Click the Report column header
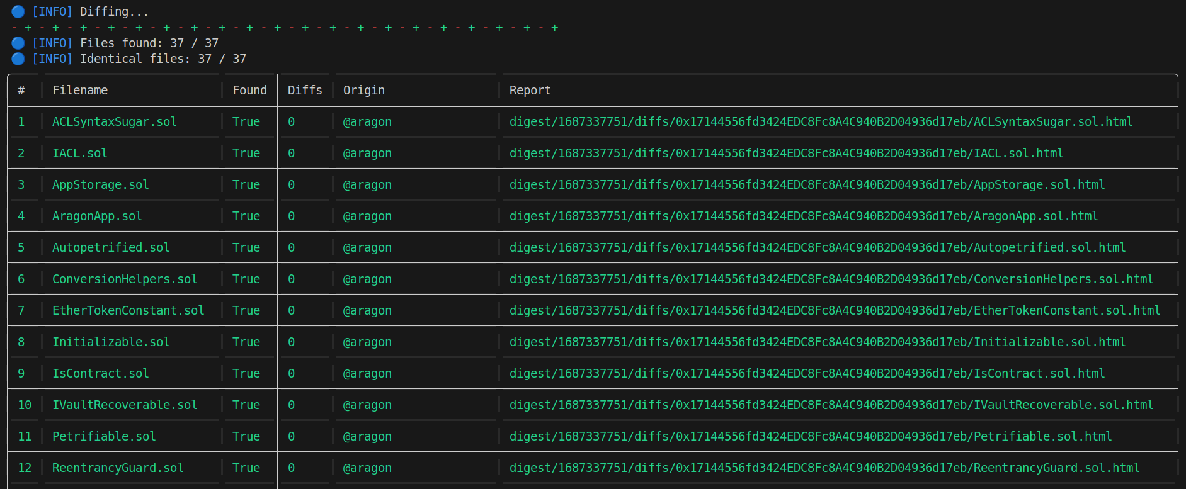The width and height of the screenshot is (1186, 489). click(x=530, y=90)
